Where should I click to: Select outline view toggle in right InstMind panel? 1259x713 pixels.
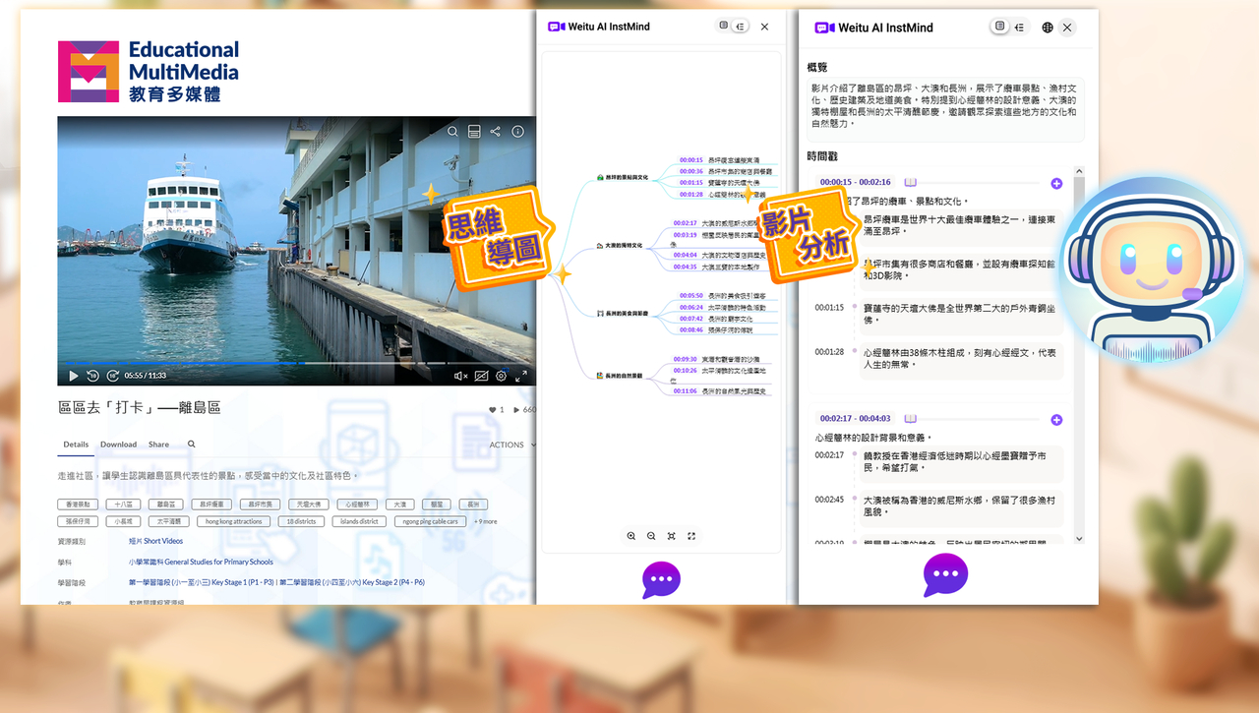click(1020, 28)
